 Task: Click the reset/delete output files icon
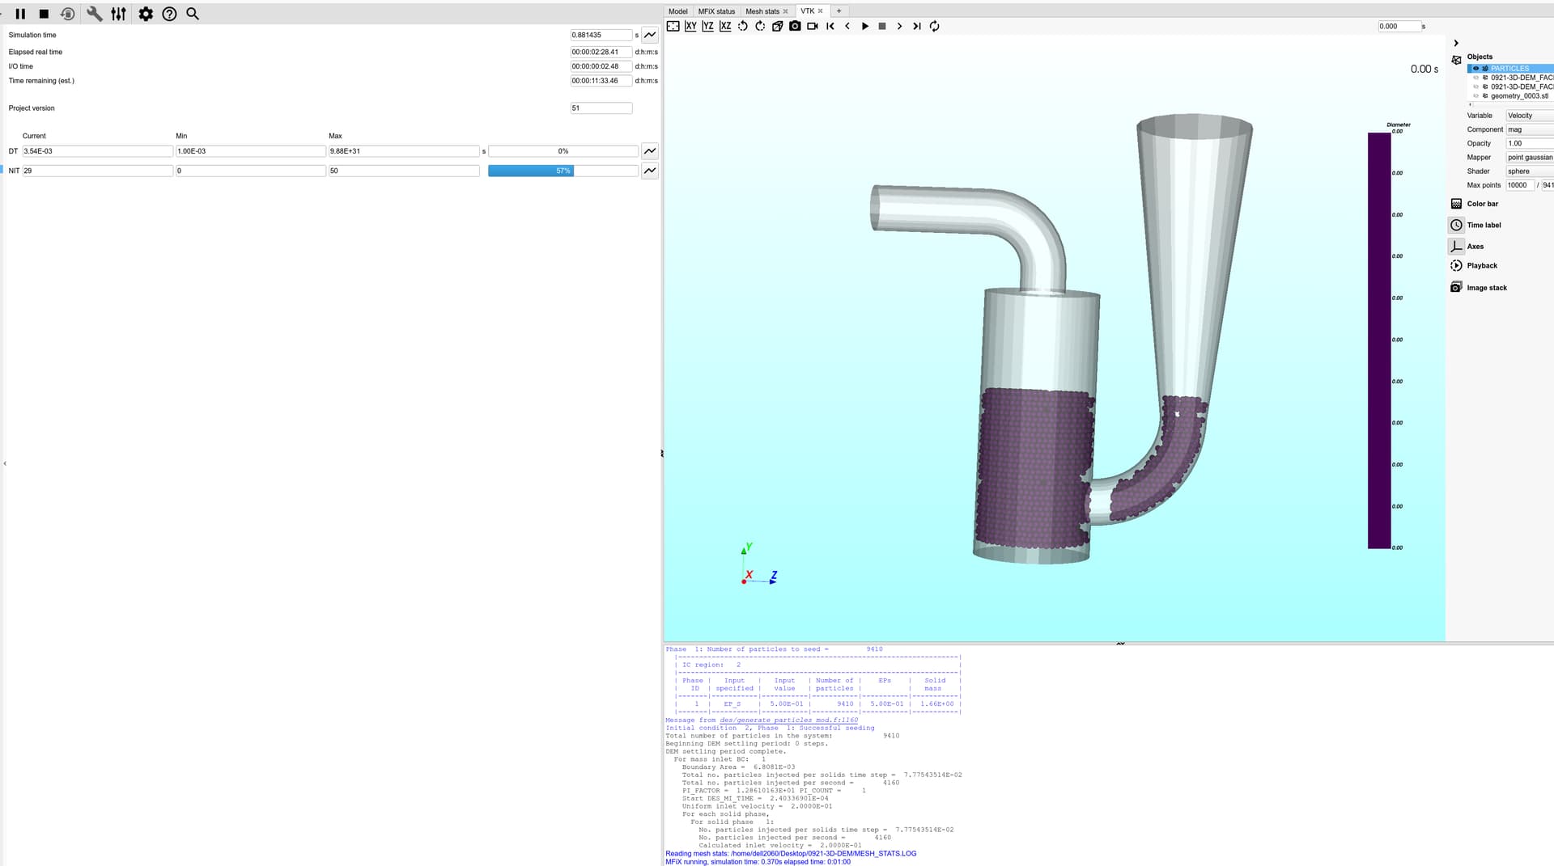coord(68,14)
